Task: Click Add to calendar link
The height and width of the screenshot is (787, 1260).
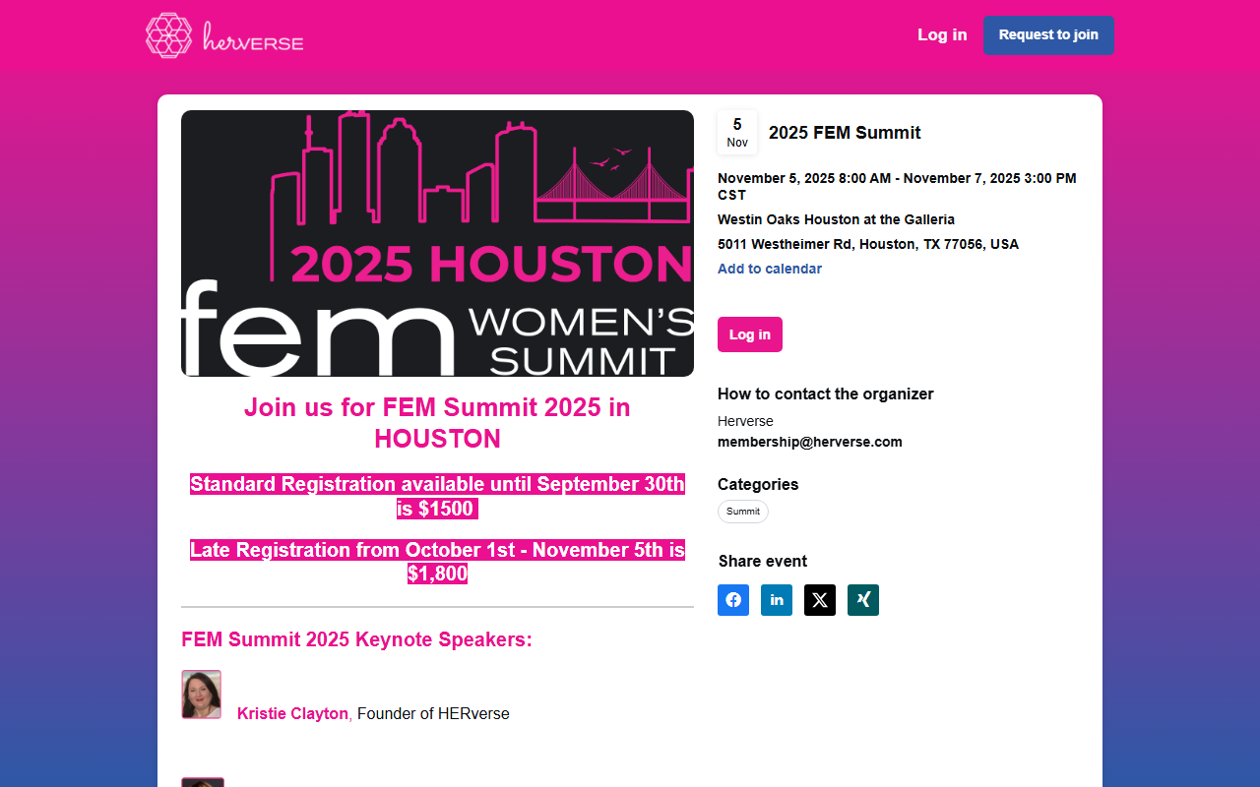Action: tap(770, 269)
